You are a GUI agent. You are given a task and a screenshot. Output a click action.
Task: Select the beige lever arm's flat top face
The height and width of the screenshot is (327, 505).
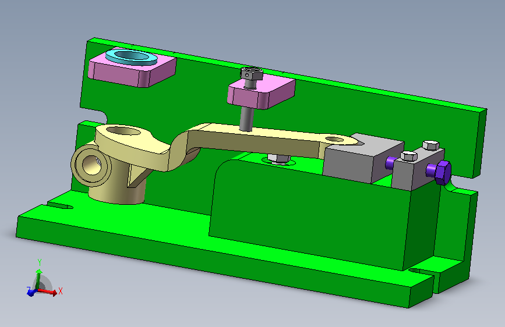(x=257, y=132)
